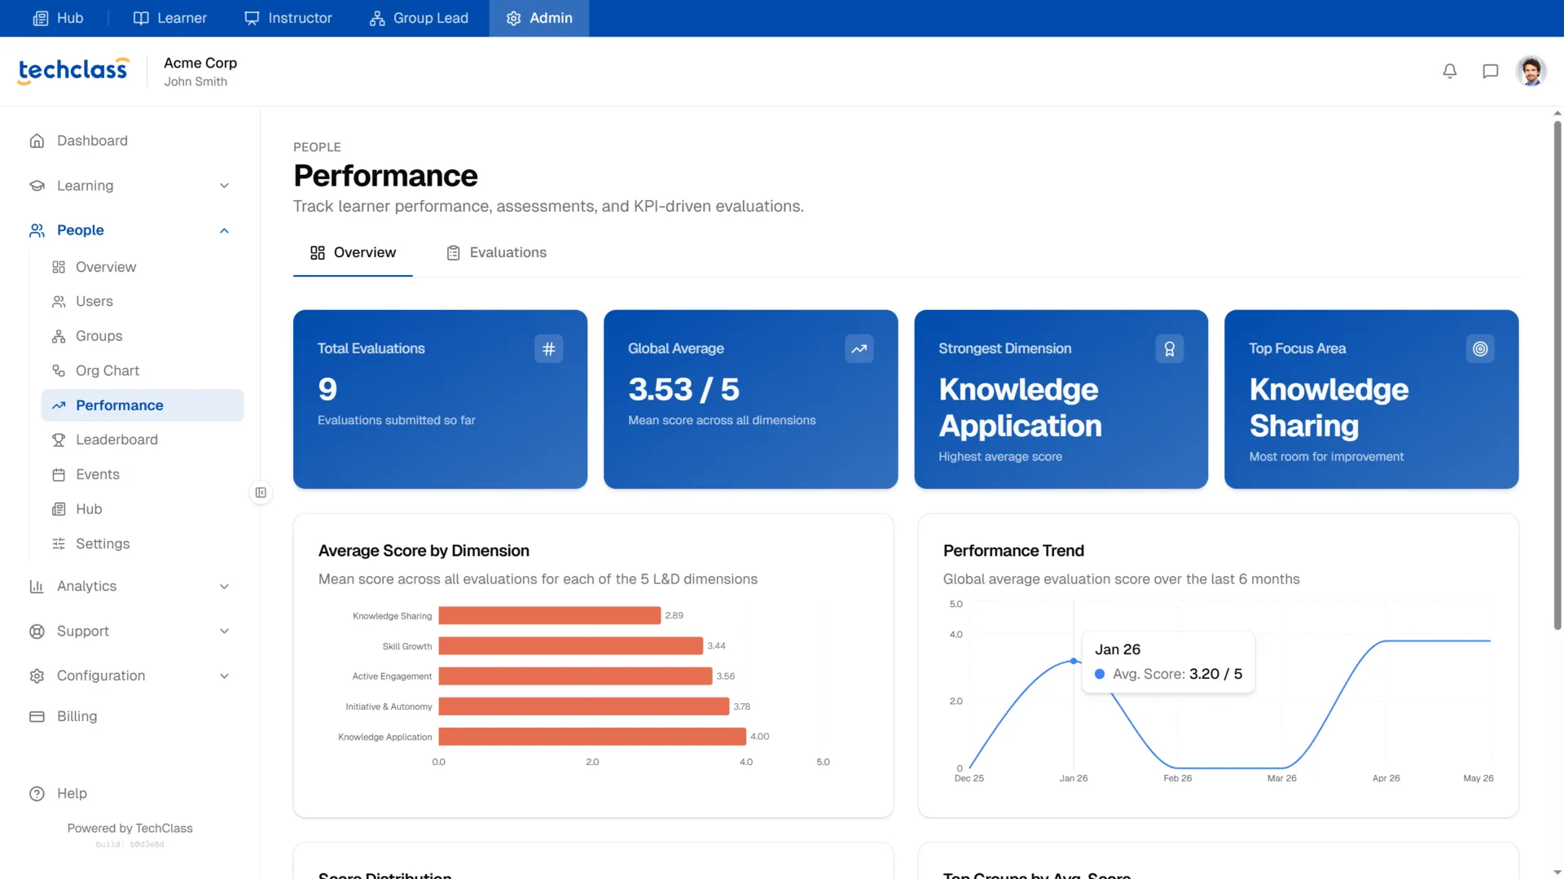Click the Leaderboard trophy icon
Screen dimensions: 1564x879
(59, 439)
